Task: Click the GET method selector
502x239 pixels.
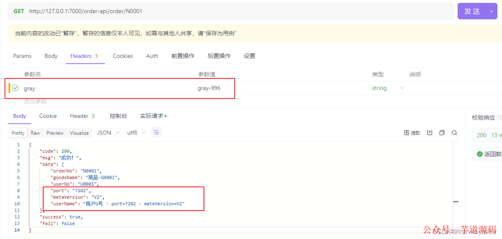Action: tap(19, 11)
